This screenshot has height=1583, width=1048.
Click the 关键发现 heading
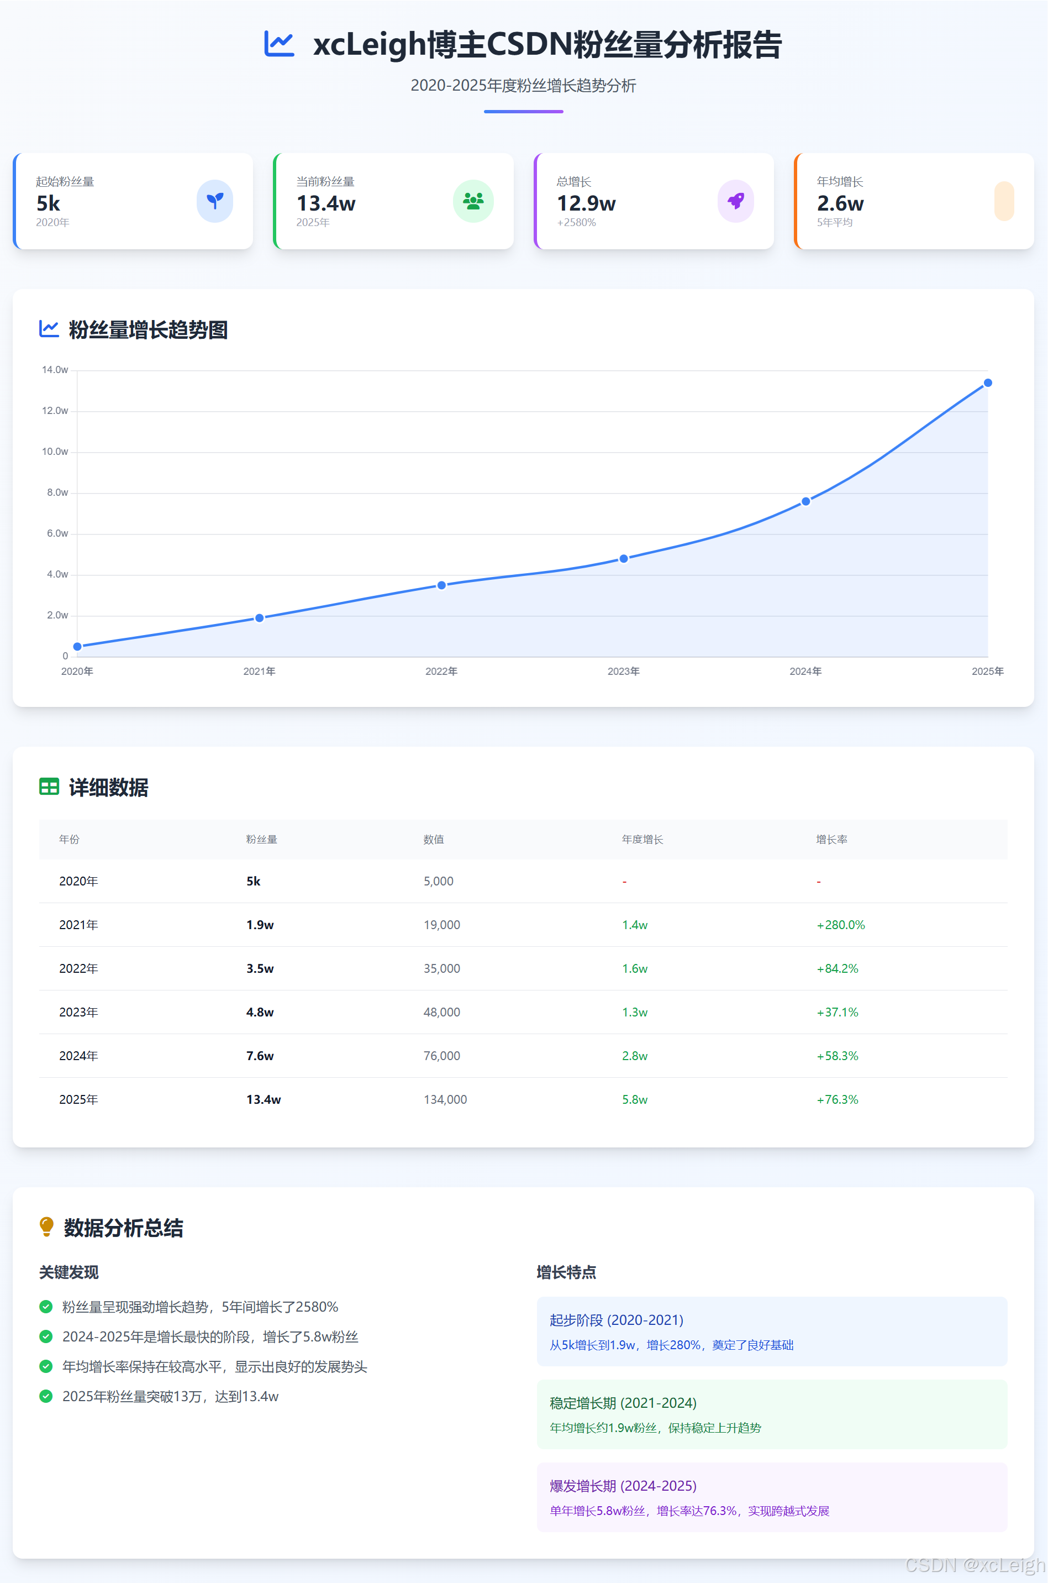(x=69, y=1271)
